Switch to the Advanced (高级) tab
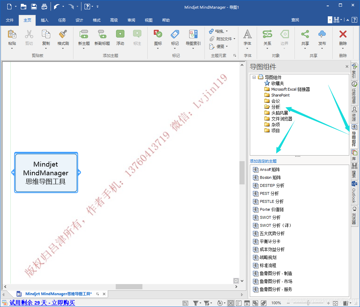The height and width of the screenshot is (307, 360). (x=114, y=20)
